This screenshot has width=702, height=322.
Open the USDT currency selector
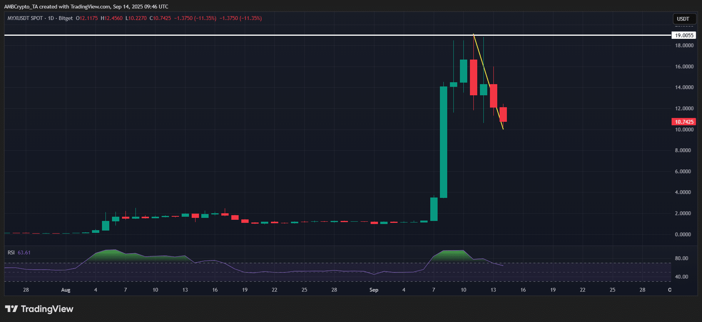click(683, 19)
